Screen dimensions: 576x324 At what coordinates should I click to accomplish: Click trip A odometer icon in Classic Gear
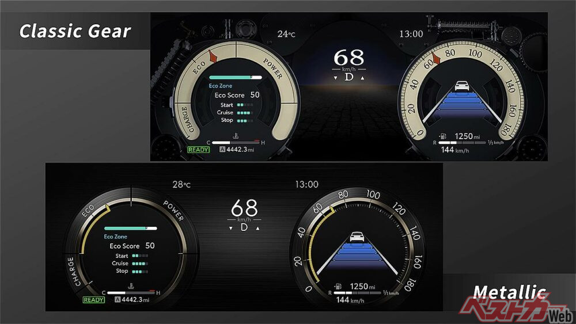coord(222,150)
